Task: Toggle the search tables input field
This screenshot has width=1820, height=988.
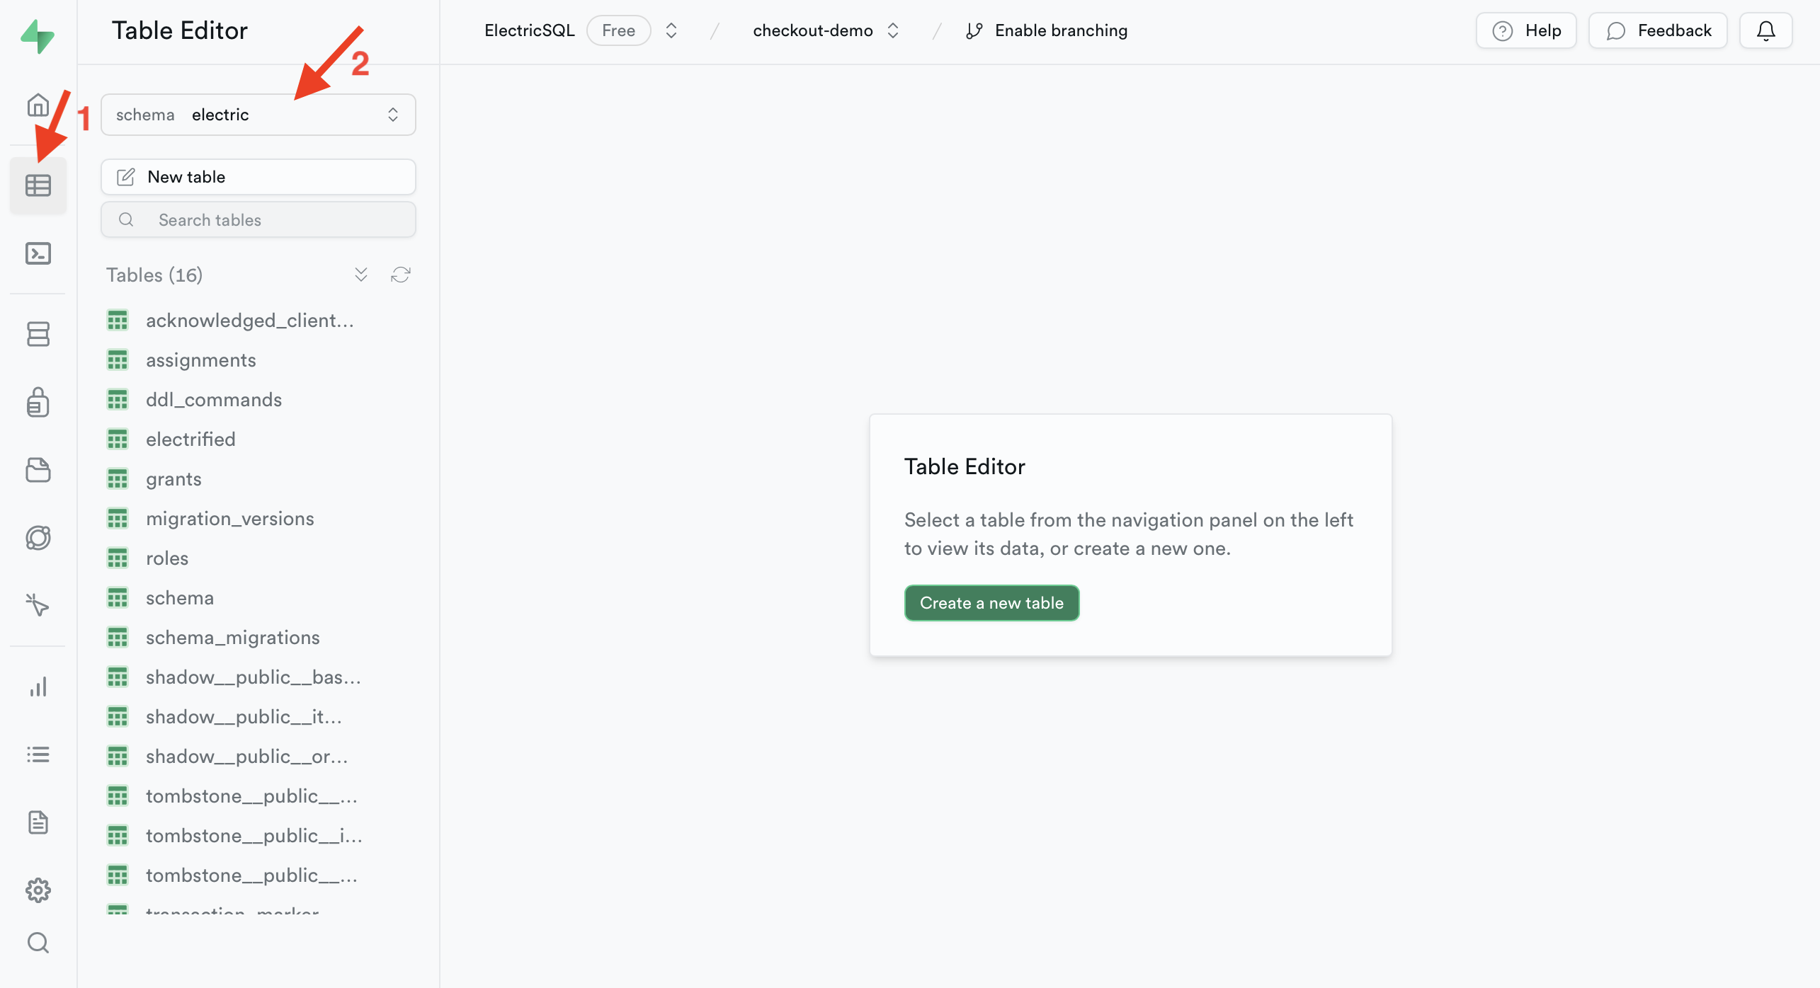Action: [x=258, y=219]
